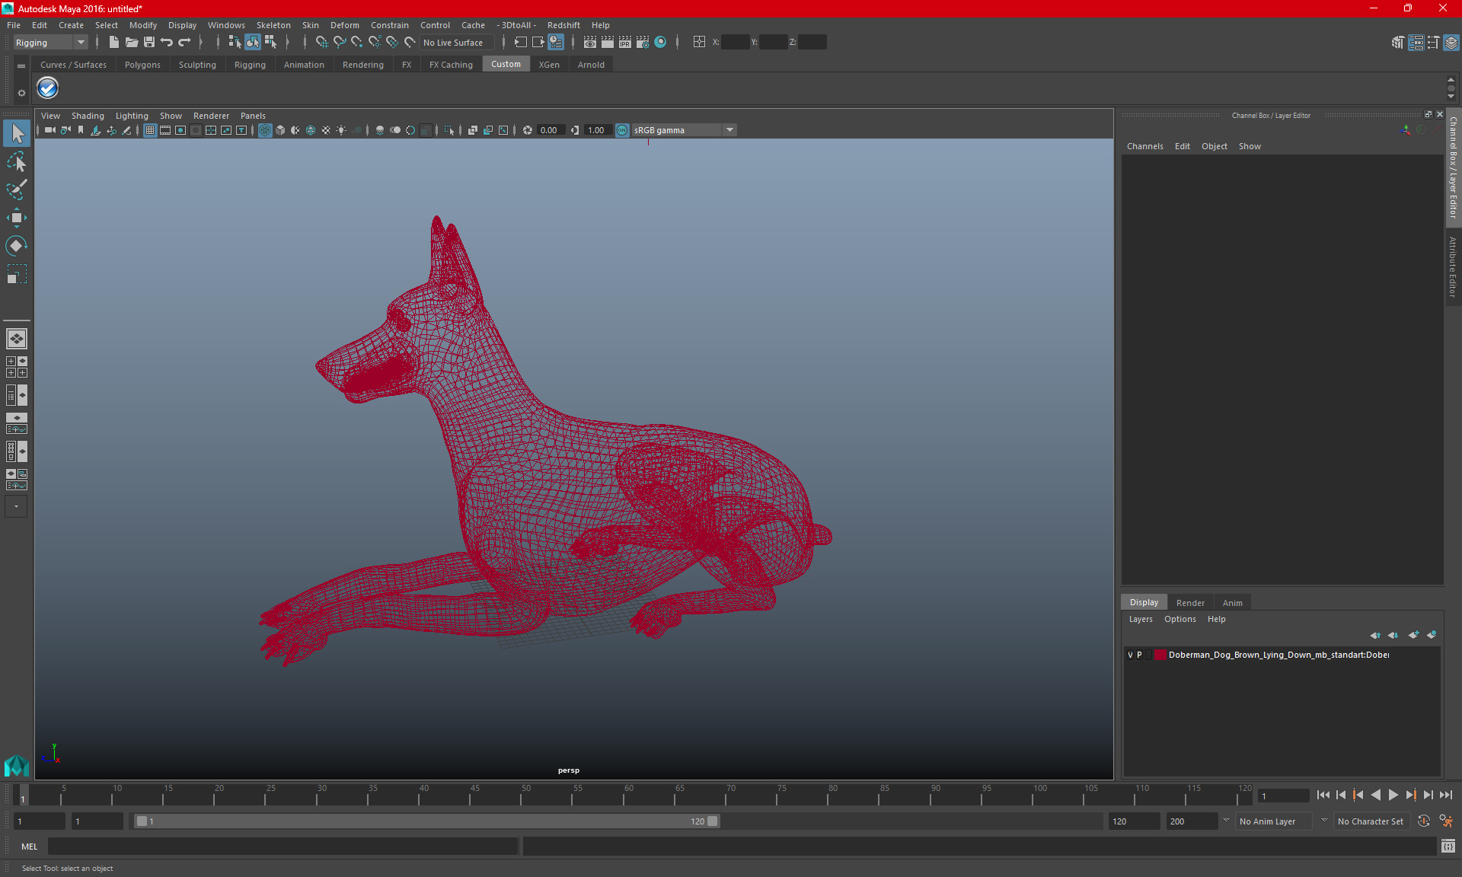Open Render Settings clapperboard with gear
The height and width of the screenshot is (877, 1462).
point(643,43)
